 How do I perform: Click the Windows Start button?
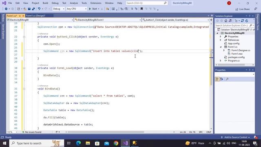point(4,143)
